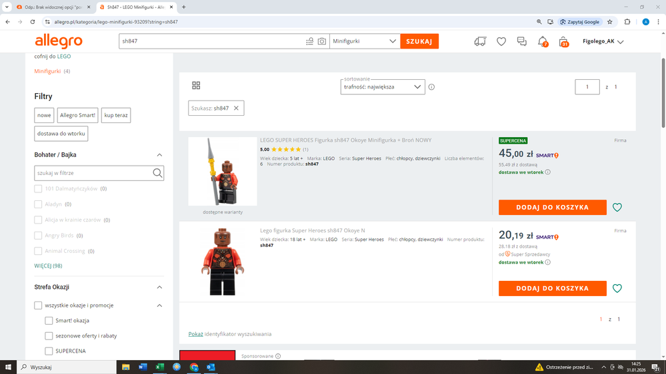The image size is (666, 374).
Task: Show sorting info icon next to sortowanie
Action: click(431, 87)
